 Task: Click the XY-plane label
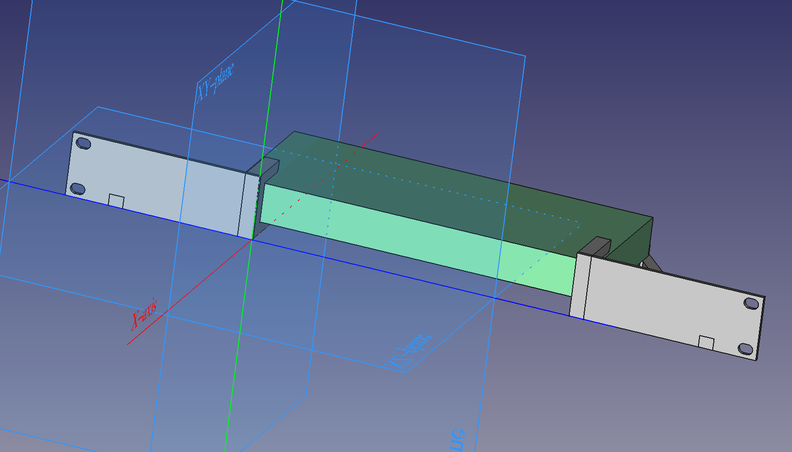click(x=216, y=82)
